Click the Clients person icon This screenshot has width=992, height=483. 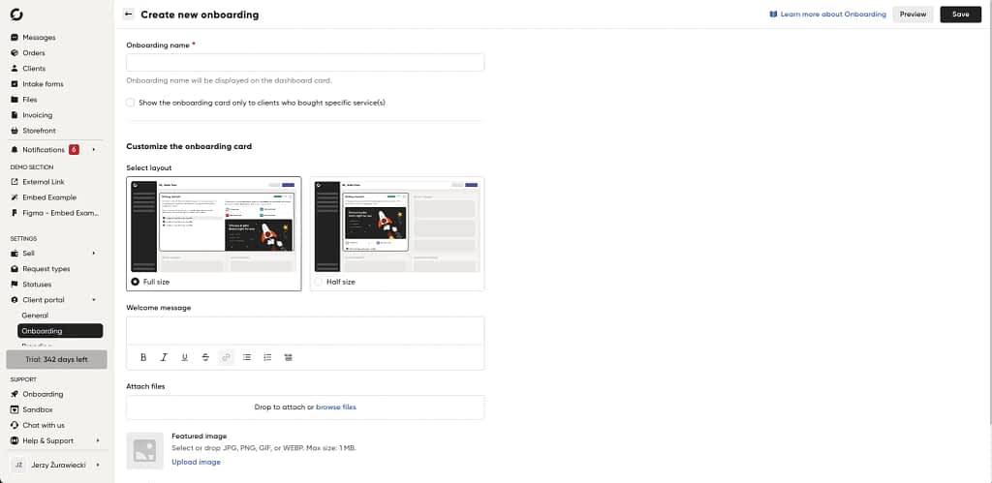tap(15, 69)
